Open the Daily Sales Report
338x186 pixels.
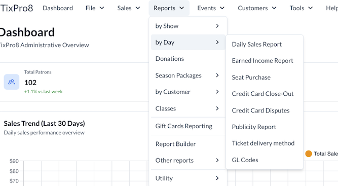pos(265,44)
